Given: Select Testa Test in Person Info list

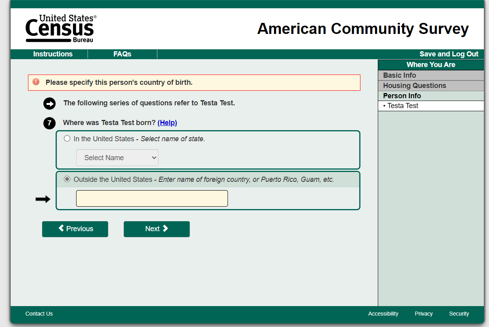Looking at the screenshot, I should click(x=403, y=106).
